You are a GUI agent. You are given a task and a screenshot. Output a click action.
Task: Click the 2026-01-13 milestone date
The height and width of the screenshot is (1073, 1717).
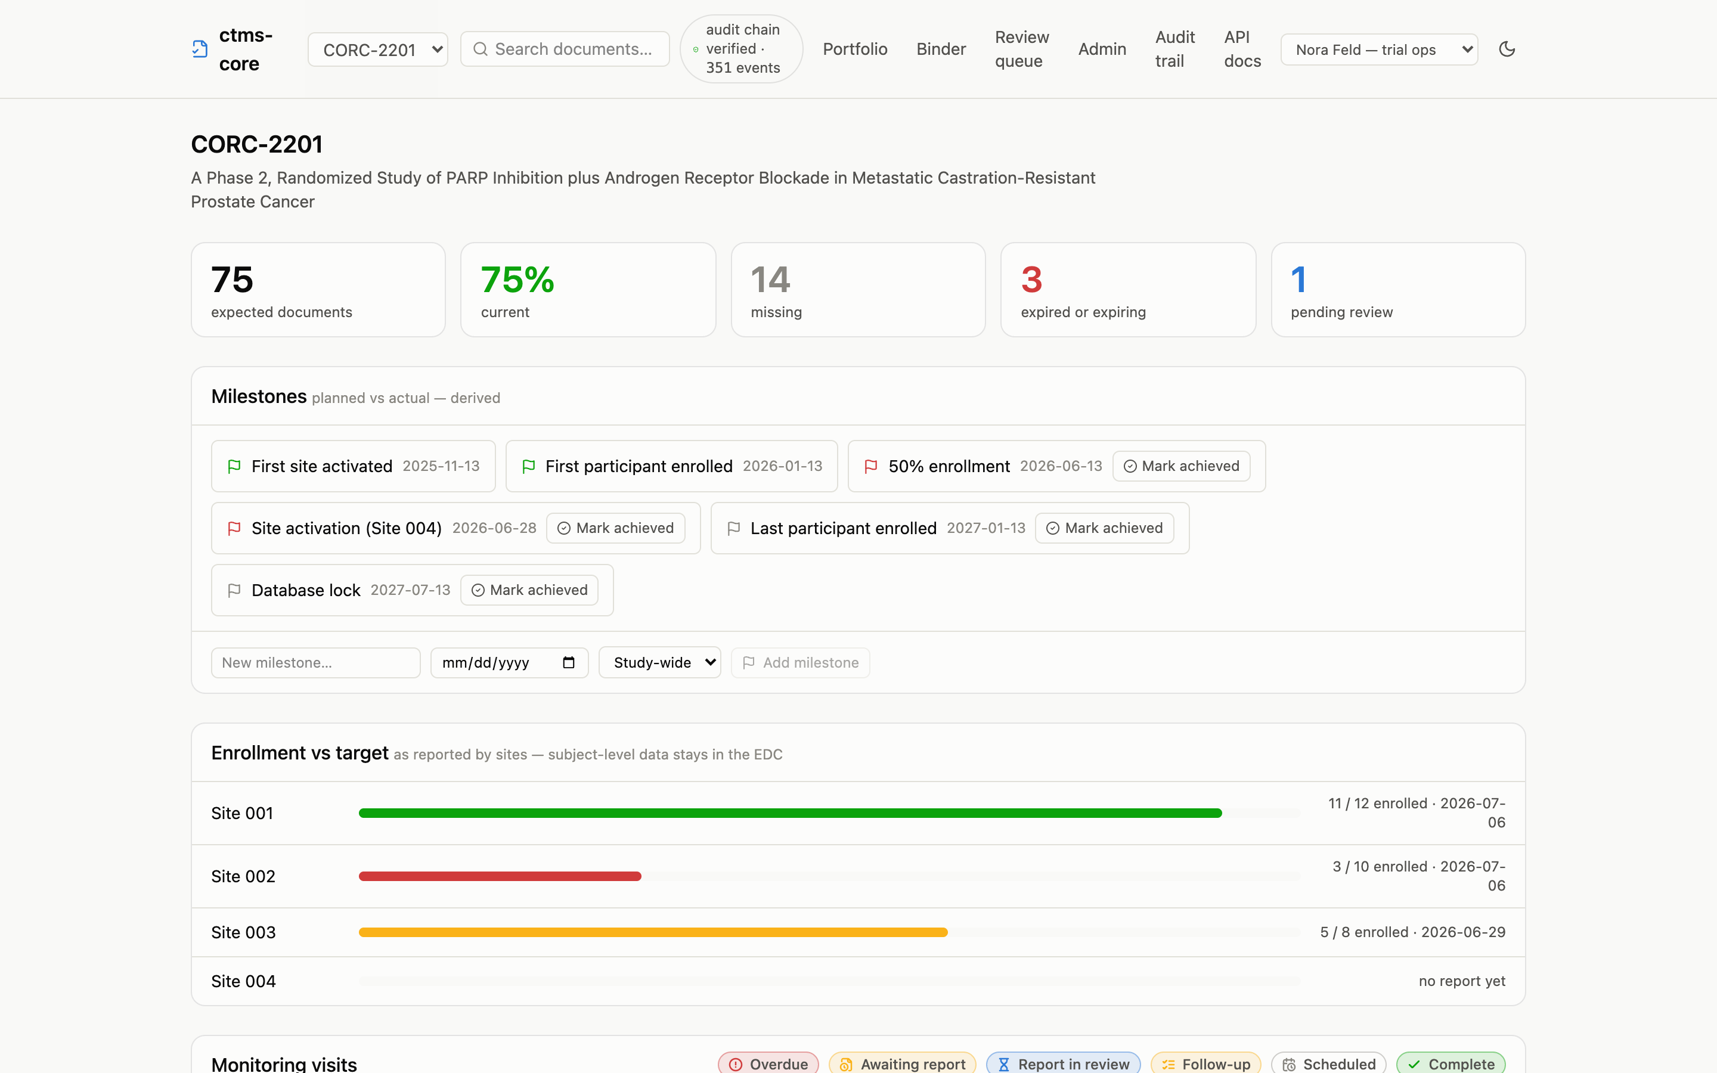point(783,466)
